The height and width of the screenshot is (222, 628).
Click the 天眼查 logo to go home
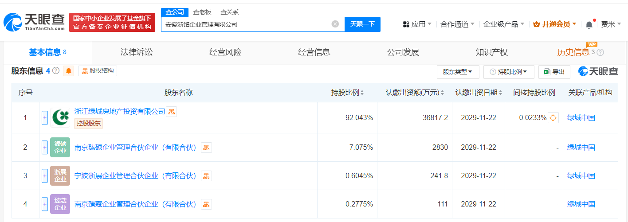pyautogui.click(x=34, y=22)
